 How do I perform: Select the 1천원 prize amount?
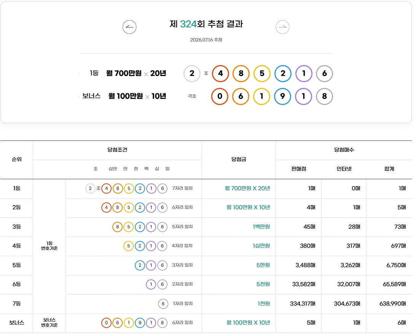point(264,304)
